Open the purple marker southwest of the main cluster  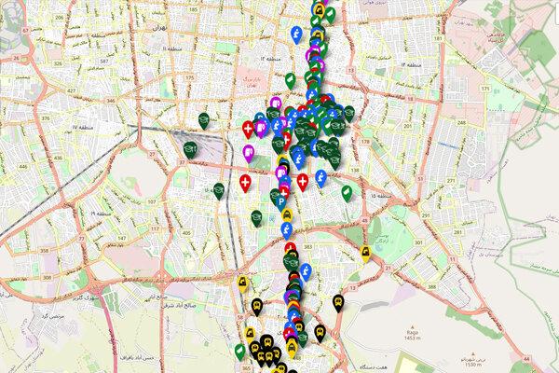click(248, 151)
